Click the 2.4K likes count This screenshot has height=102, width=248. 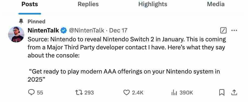tap(138, 93)
